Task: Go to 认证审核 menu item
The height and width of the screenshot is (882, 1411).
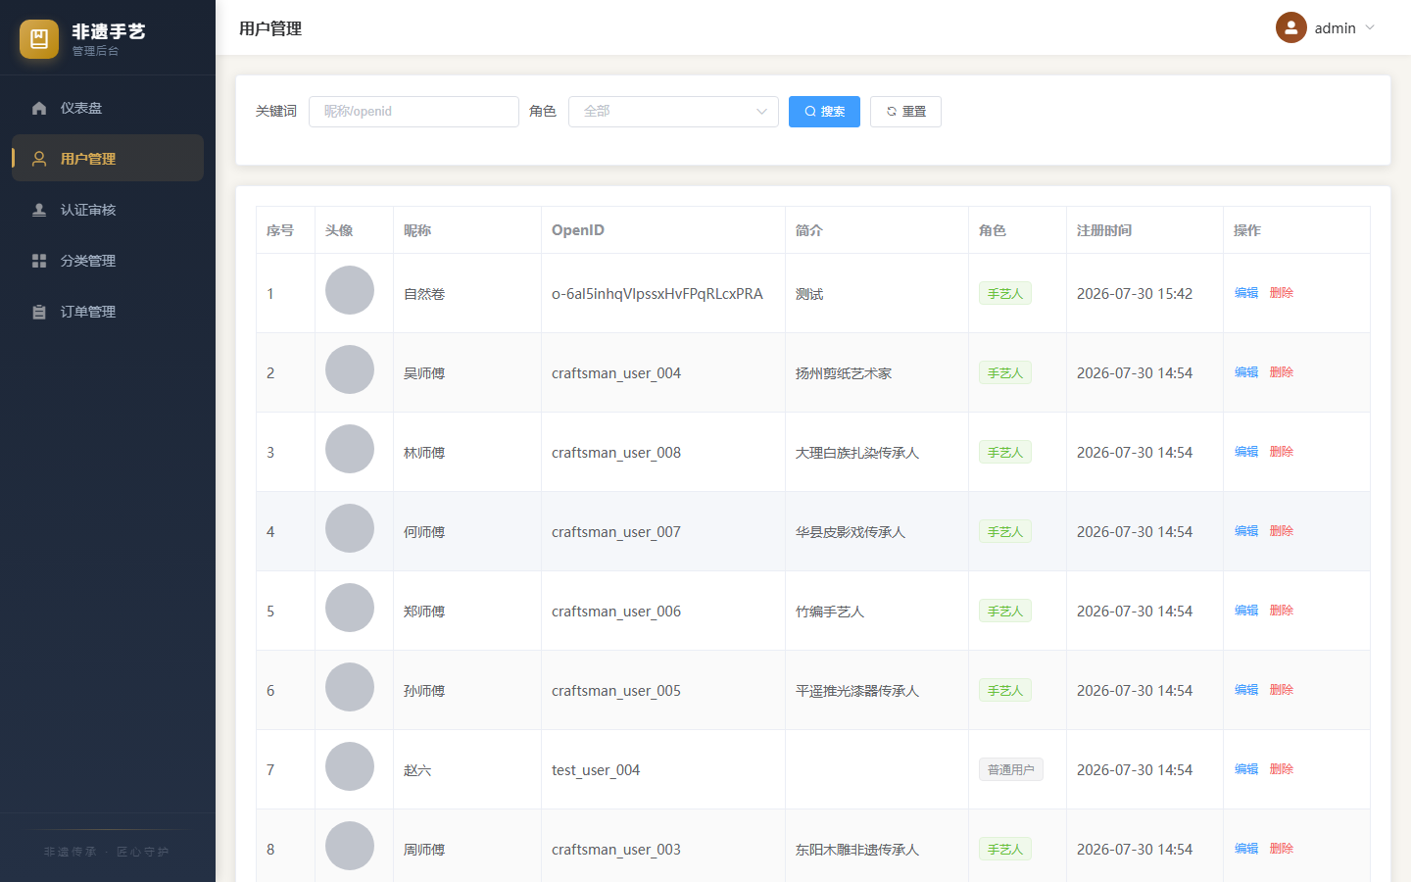Action: [108, 210]
